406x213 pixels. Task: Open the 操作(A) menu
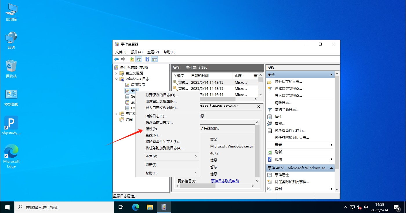137,52
